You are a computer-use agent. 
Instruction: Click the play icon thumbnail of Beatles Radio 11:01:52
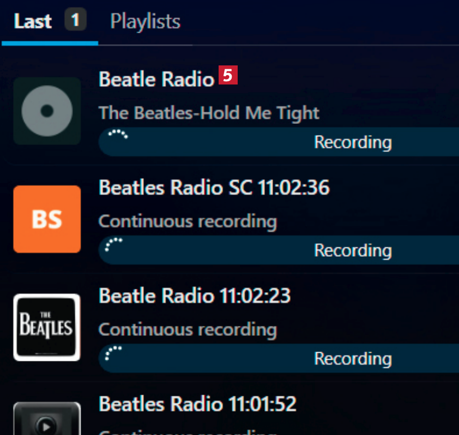click(47, 421)
